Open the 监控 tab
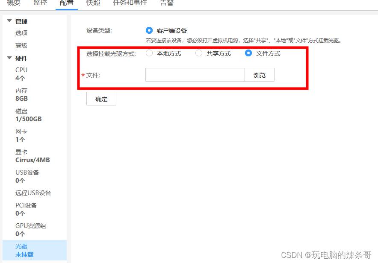 point(40,3)
